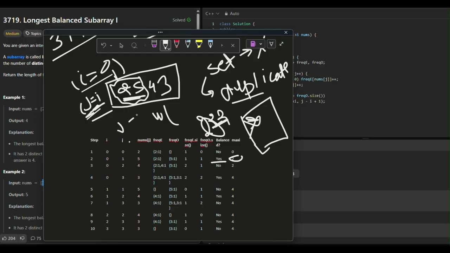Open the undo options dropdown arrow
450x253 pixels.
click(x=111, y=46)
